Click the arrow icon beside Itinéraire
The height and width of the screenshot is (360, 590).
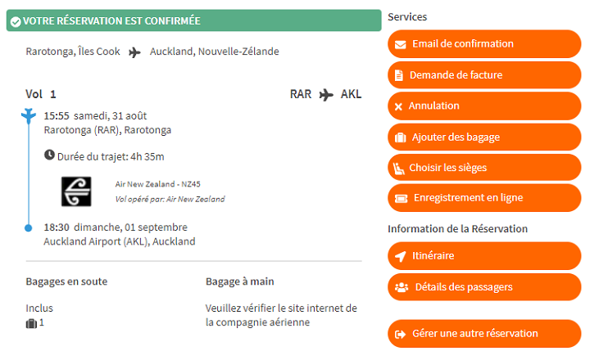400,257
